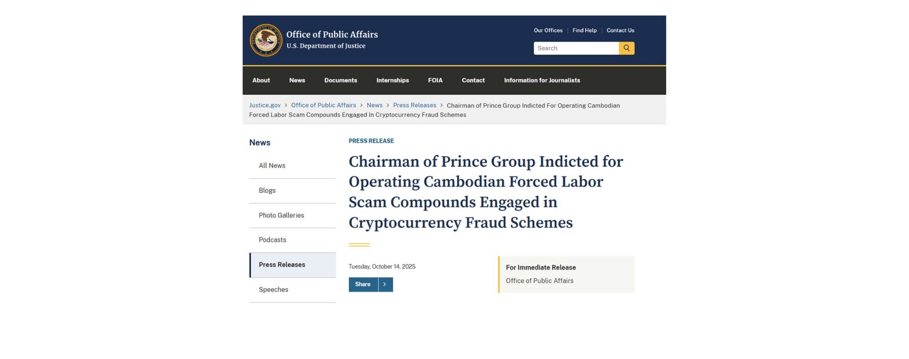The width and height of the screenshot is (909, 359).
Task: Navigate to the FOIA page
Action: tap(435, 80)
